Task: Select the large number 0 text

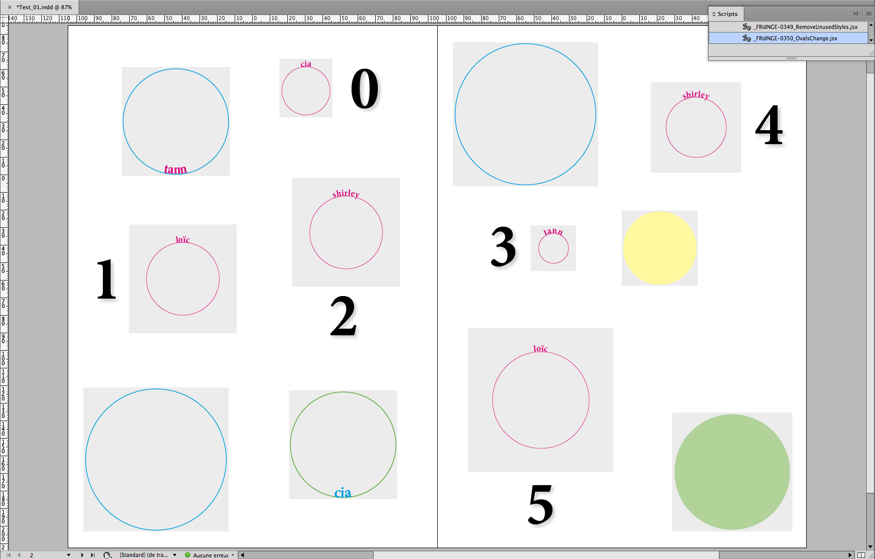Action: [x=365, y=89]
